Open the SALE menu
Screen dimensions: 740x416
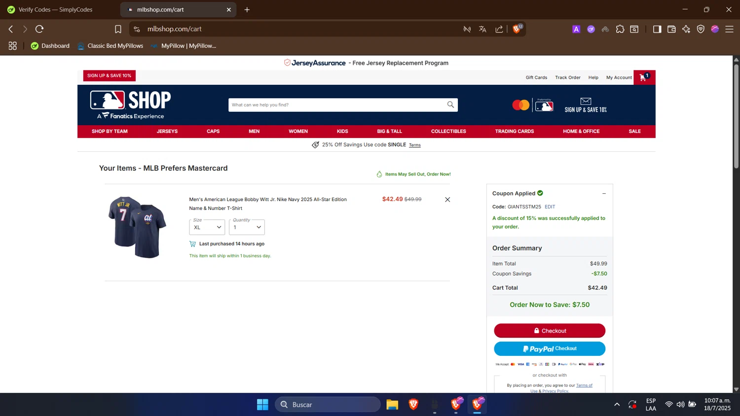pos(635,132)
